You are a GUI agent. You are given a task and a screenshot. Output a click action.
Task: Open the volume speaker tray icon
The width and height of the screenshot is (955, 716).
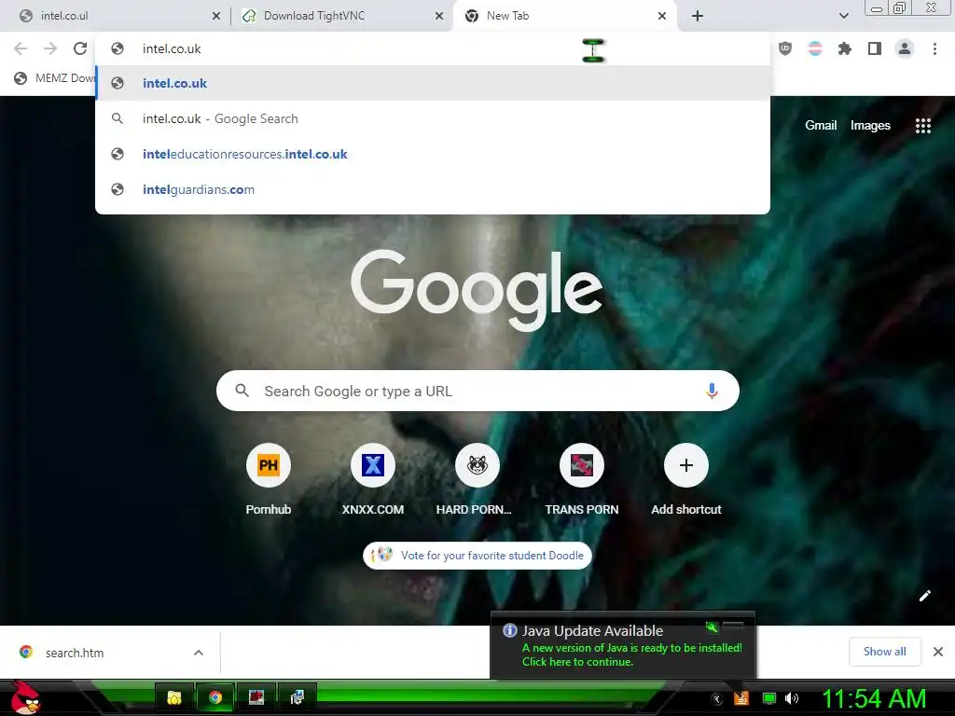(x=792, y=698)
